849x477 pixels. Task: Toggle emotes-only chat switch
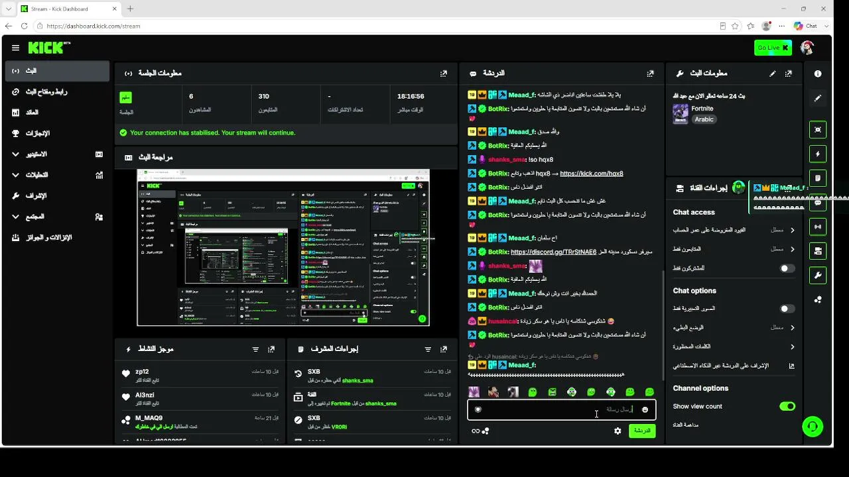click(x=787, y=309)
